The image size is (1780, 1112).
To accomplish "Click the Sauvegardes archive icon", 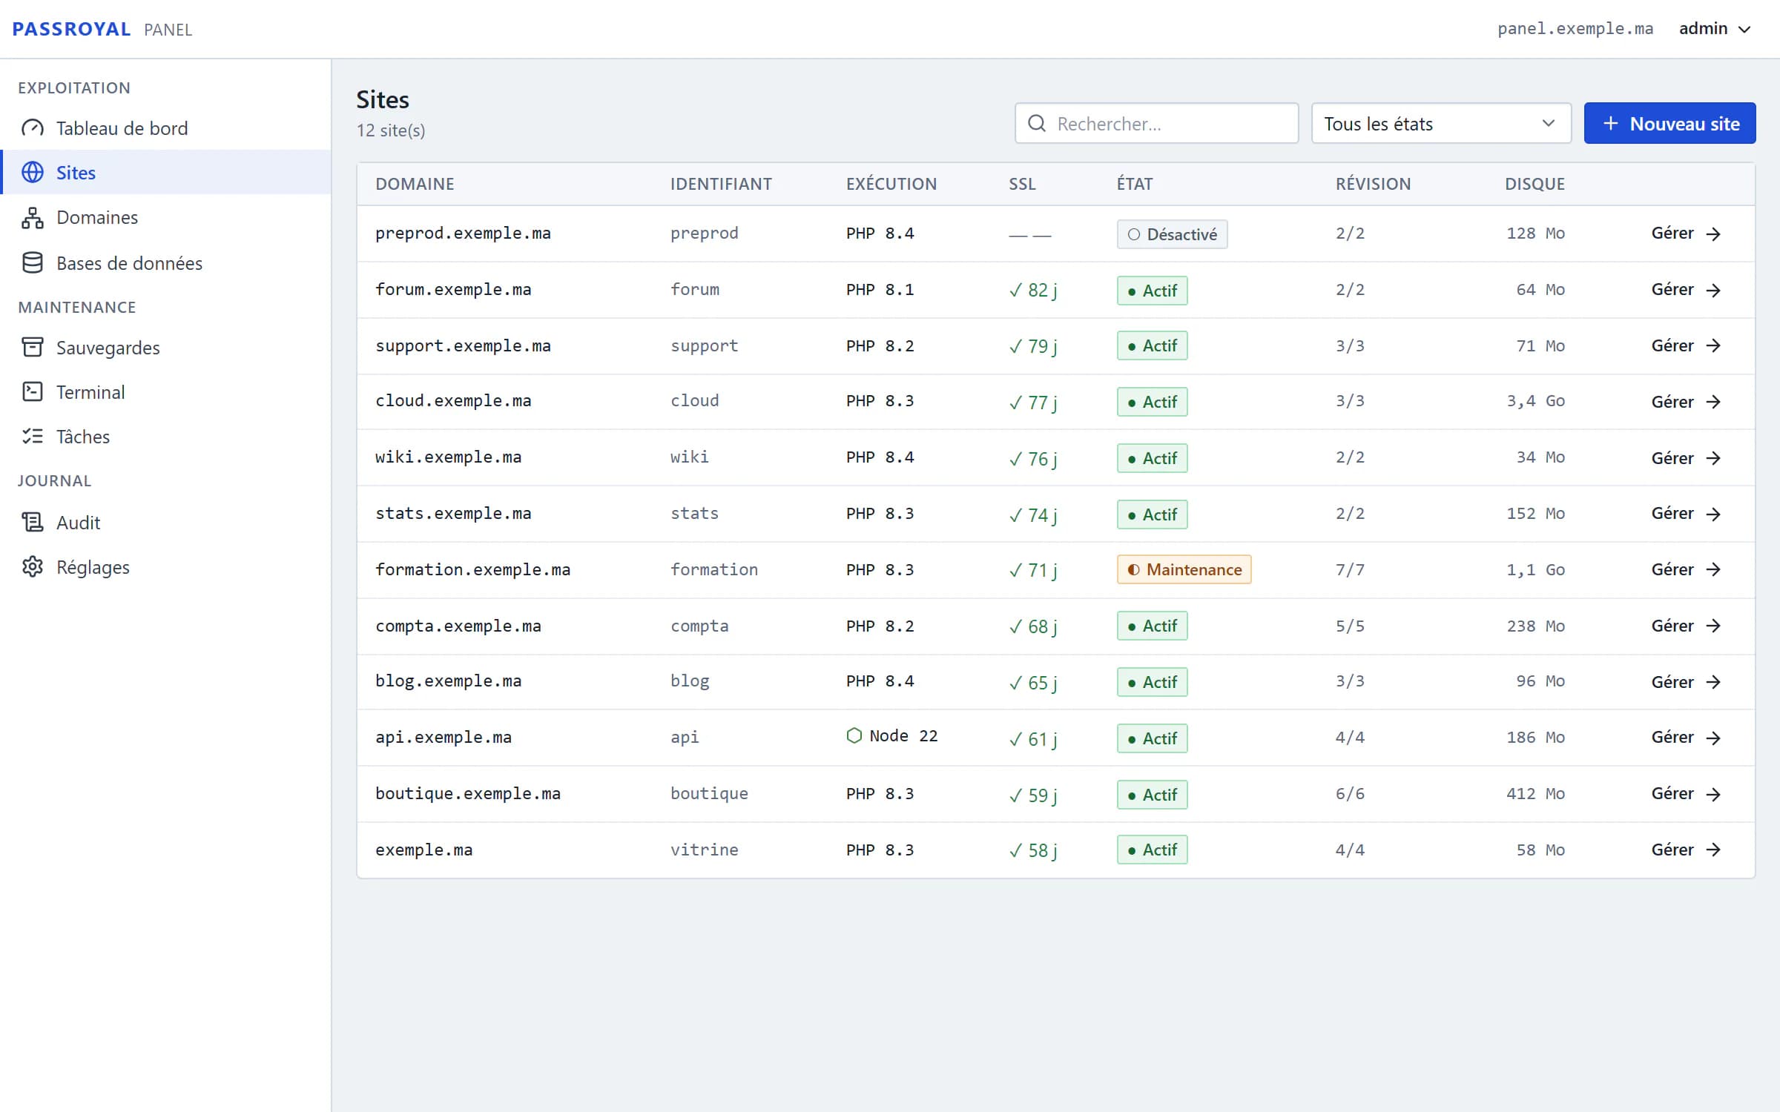I will (x=33, y=348).
